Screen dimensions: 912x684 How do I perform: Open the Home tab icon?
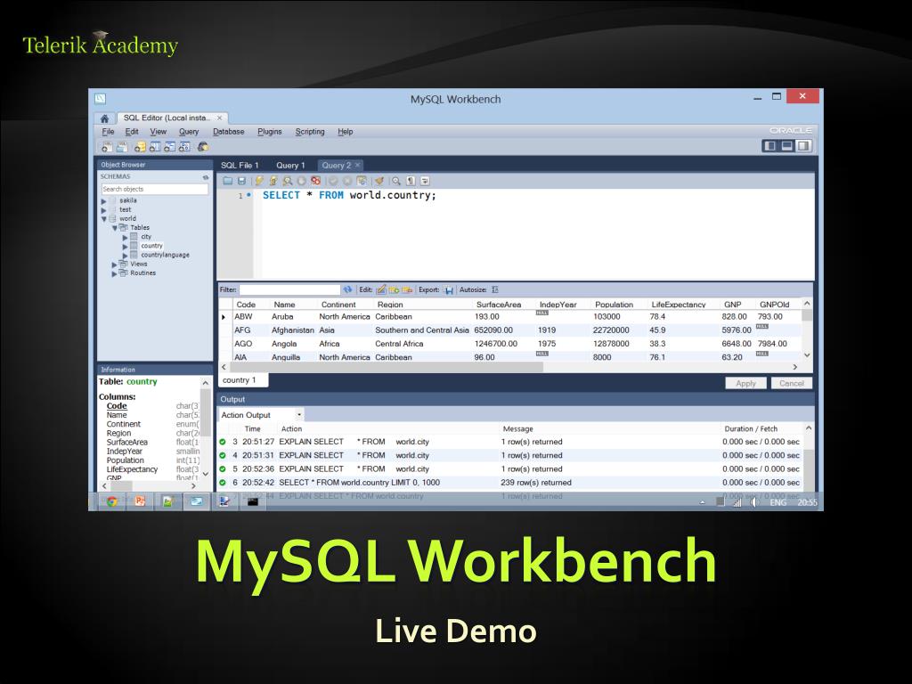click(105, 118)
